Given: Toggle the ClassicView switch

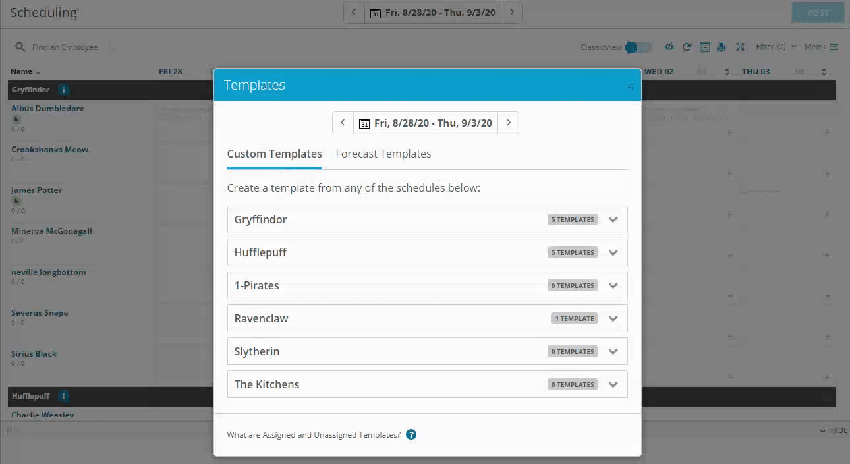Looking at the screenshot, I should [638, 47].
